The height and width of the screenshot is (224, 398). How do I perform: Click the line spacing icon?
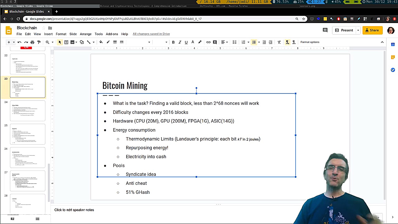tap(234, 42)
